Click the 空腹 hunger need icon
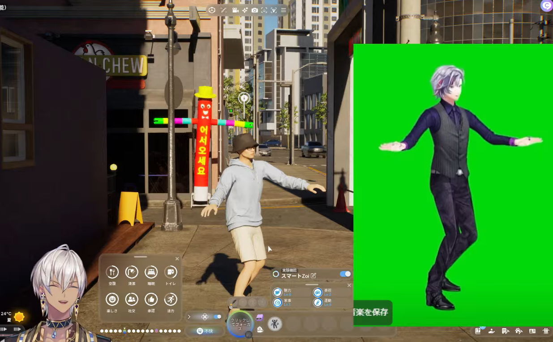 (x=112, y=272)
